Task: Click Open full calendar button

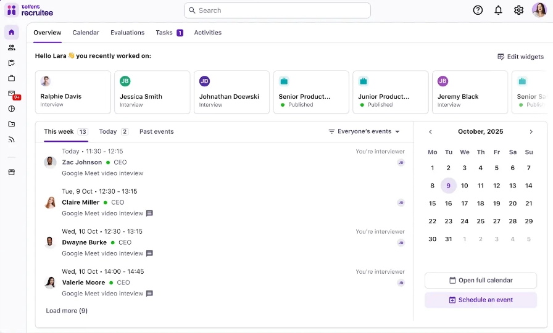Action: click(x=481, y=281)
